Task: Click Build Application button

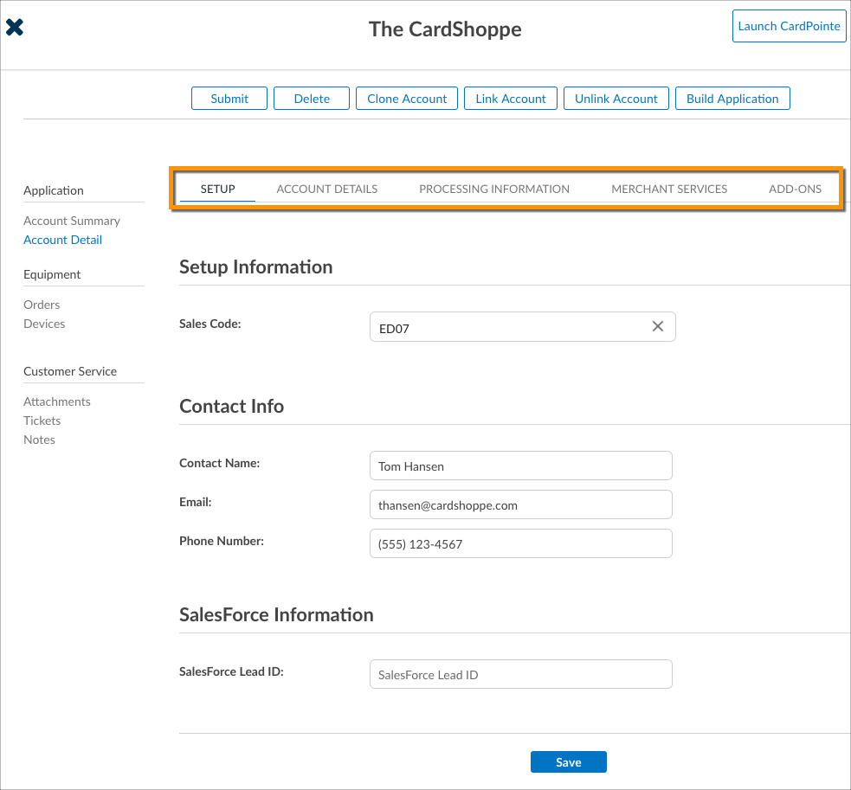Action: [732, 99]
